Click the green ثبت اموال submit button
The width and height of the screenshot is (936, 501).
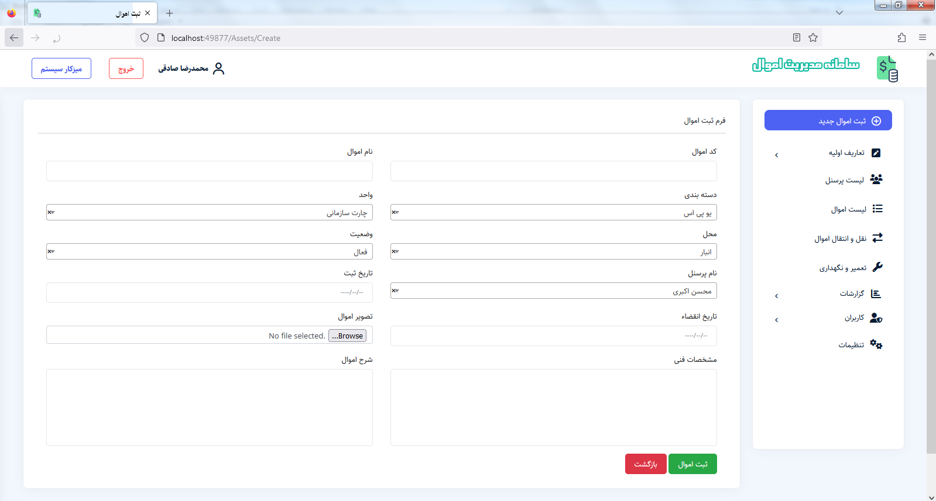click(x=692, y=464)
